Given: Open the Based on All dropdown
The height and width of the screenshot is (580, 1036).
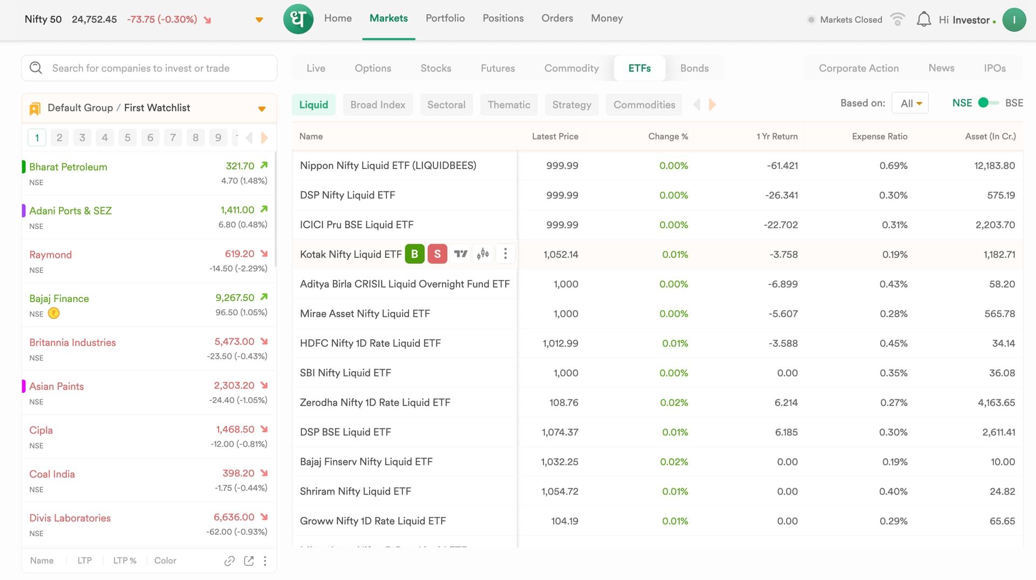Looking at the screenshot, I should pyautogui.click(x=910, y=103).
